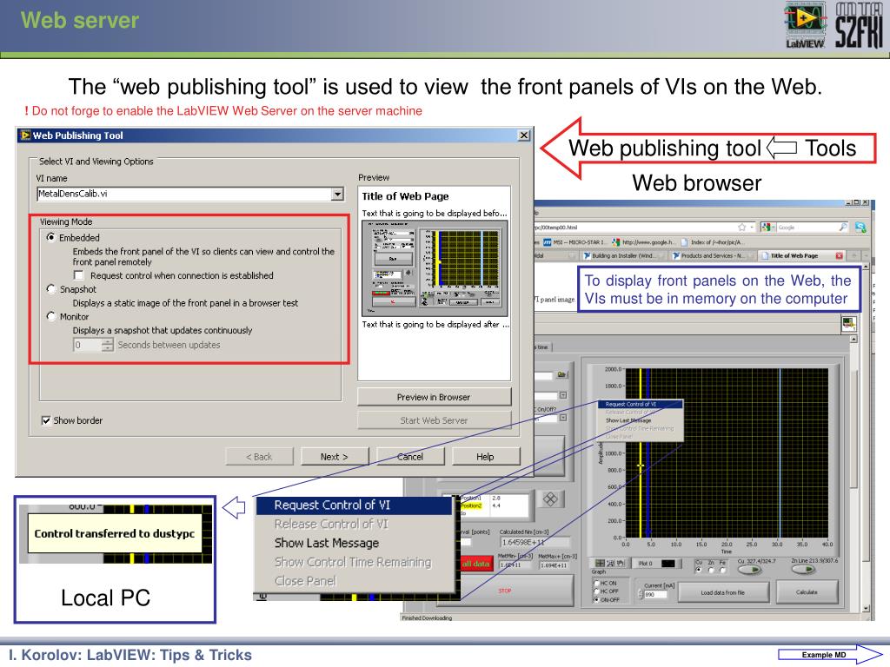Click the magnifier icon in the Google search box
890x667 pixels.
[x=843, y=227]
